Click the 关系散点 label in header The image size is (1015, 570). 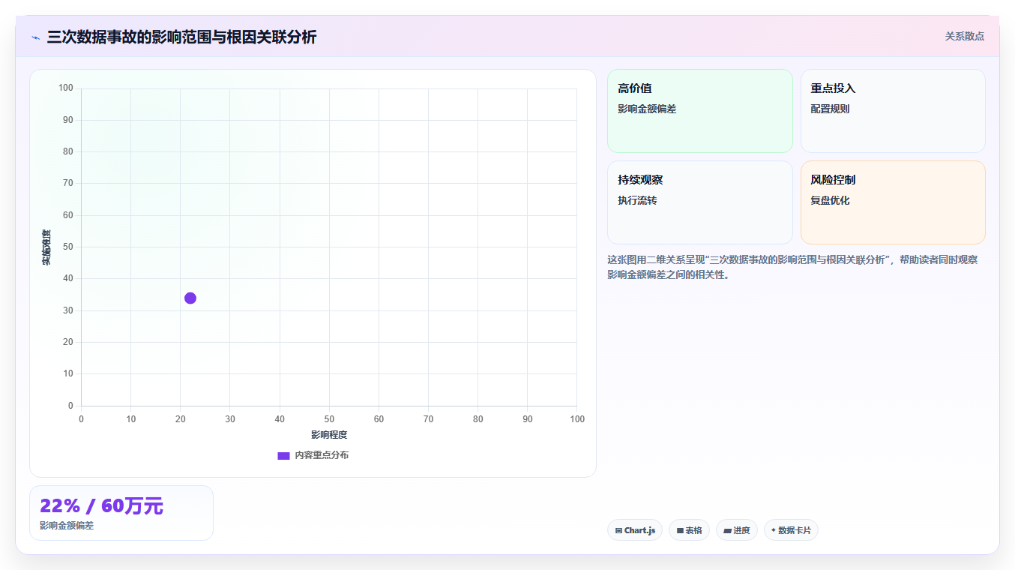(x=965, y=36)
